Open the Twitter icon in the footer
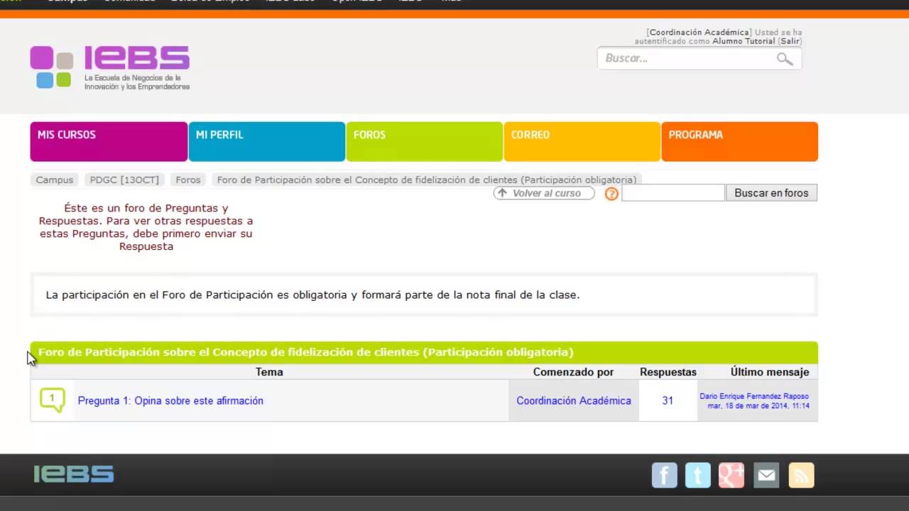Viewport: 909px width, 511px height. (698, 475)
